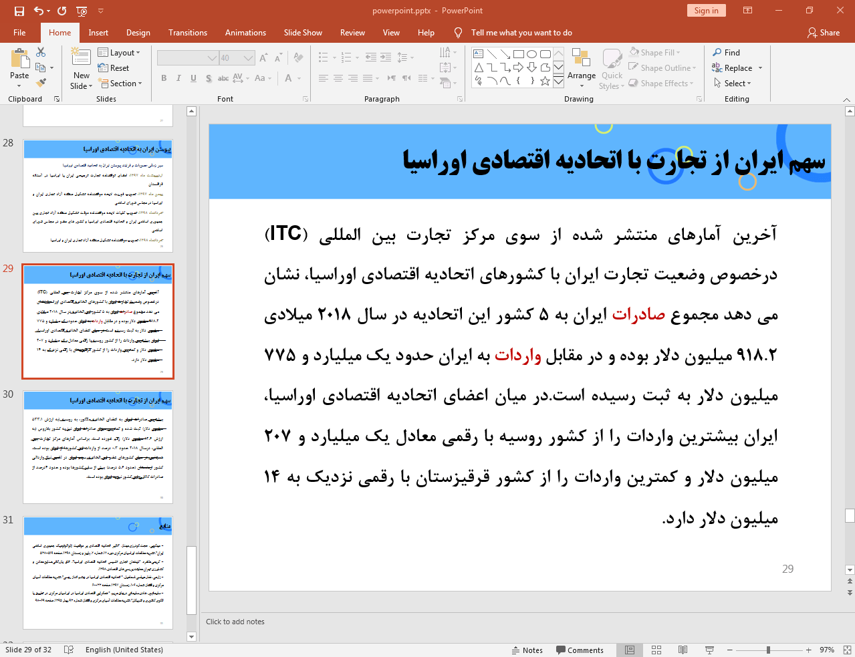Click the Format Painter brush icon
The height and width of the screenshot is (657, 855).
41,83
